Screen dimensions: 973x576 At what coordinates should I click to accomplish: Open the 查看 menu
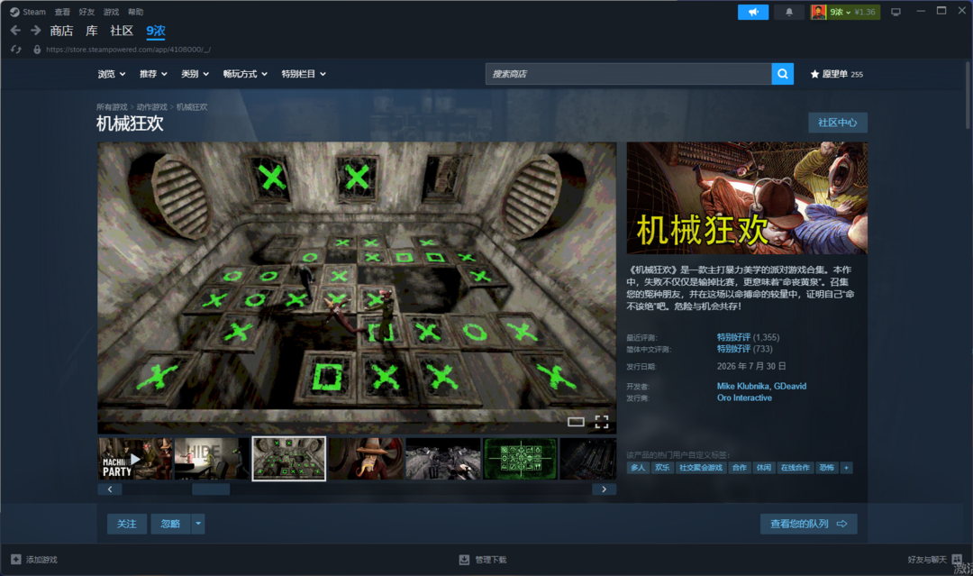(x=62, y=12)
